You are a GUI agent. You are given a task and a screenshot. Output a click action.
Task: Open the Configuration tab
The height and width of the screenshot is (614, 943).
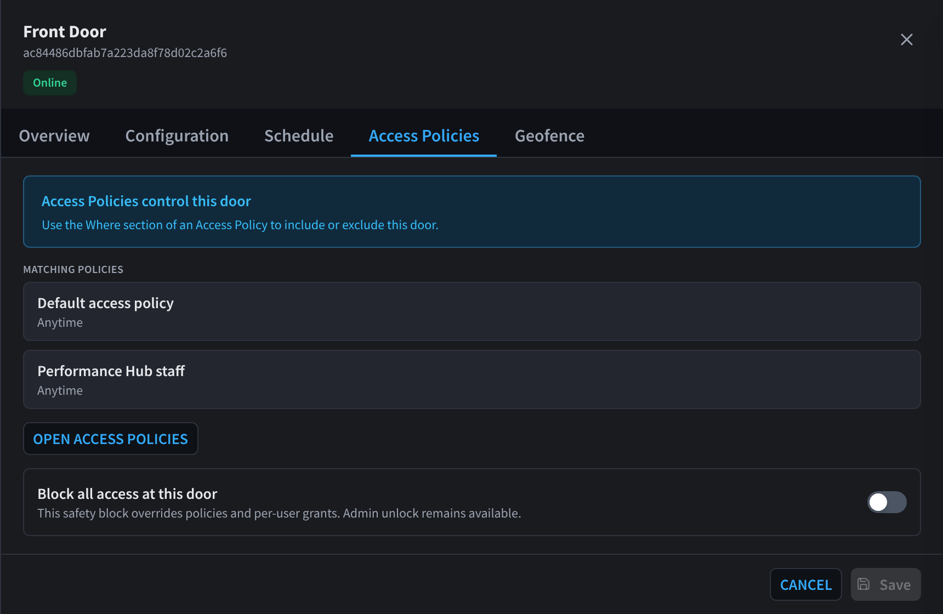[177, 135]
